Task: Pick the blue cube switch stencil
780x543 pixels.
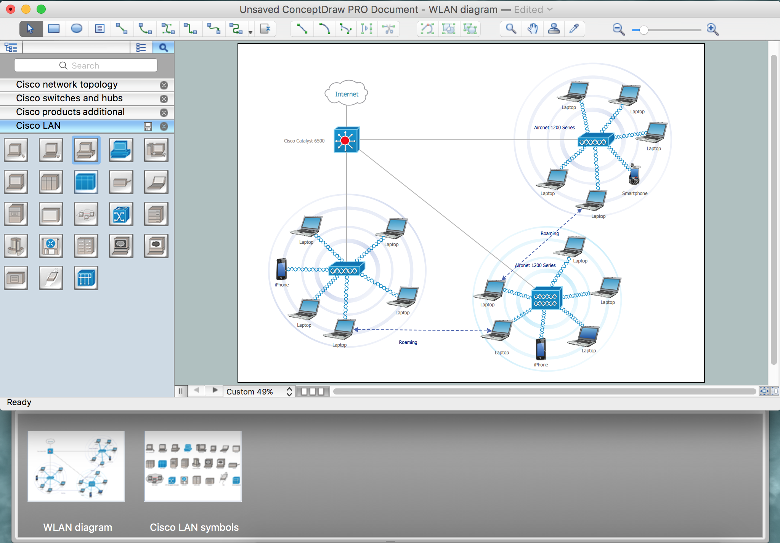Action: point(86,182)
